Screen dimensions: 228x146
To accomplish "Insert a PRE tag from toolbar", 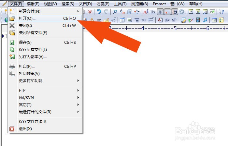I will (x=144, y=20).
